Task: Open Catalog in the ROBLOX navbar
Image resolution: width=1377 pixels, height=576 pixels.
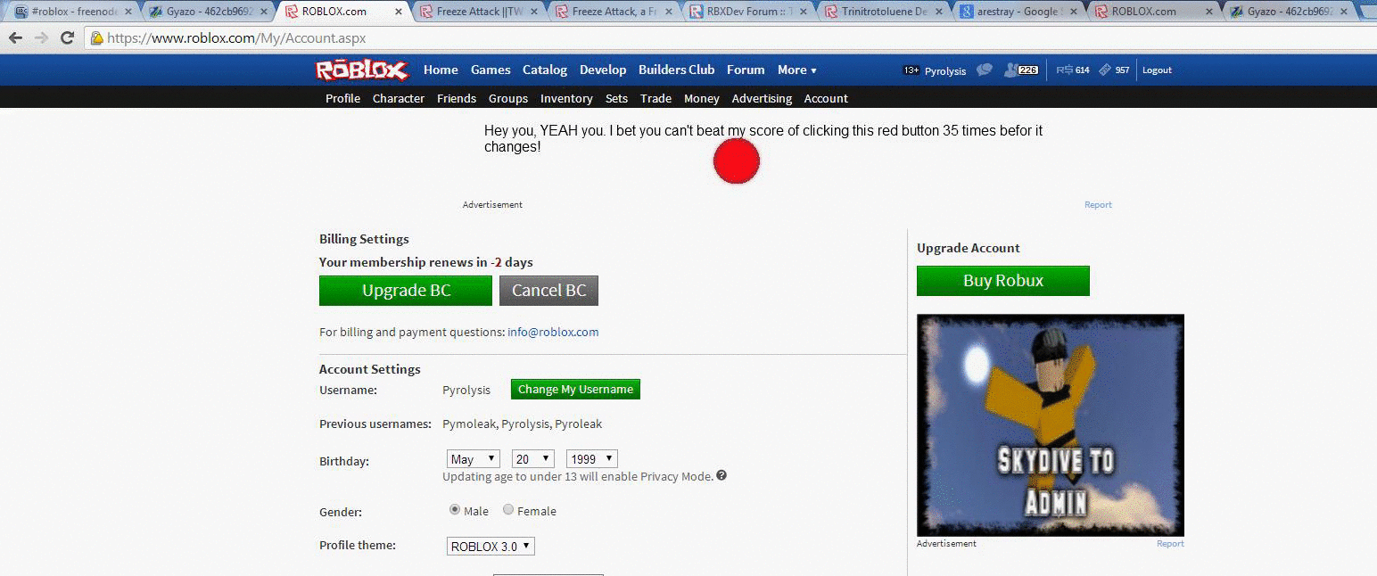Action: click(x=545, y=70)
